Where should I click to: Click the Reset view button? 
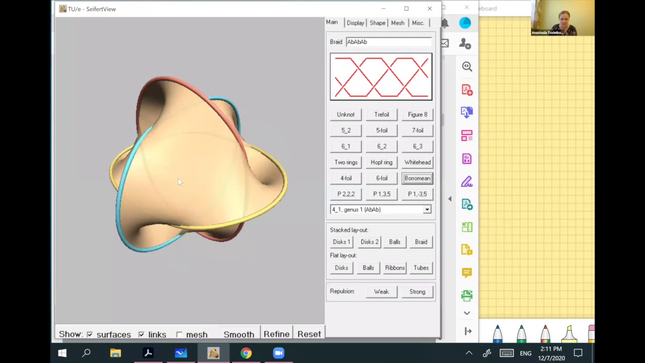(x=309, y=334)
